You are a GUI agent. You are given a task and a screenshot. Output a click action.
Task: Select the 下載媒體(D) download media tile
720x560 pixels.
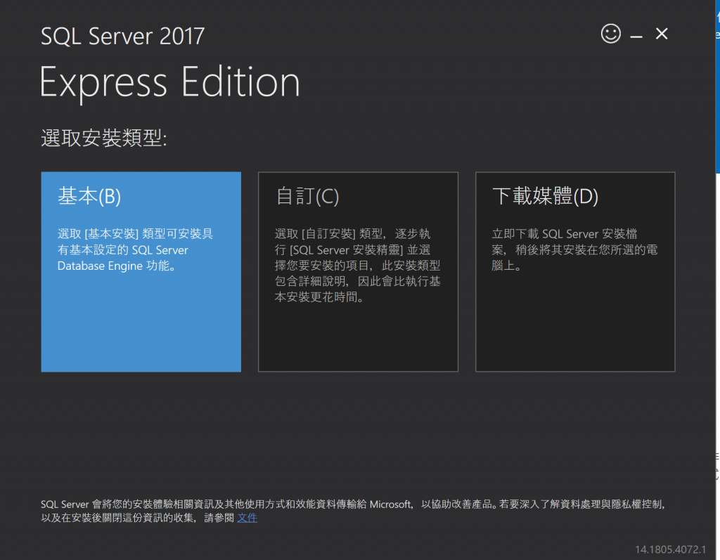[x=575, y=272]
